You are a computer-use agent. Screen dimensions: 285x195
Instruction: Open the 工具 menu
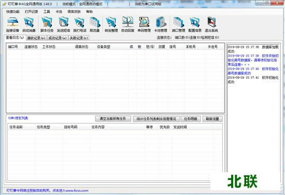click(47, 11)
